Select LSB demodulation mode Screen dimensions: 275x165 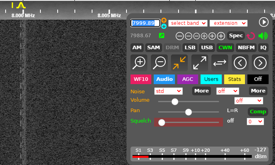point(190,48)
